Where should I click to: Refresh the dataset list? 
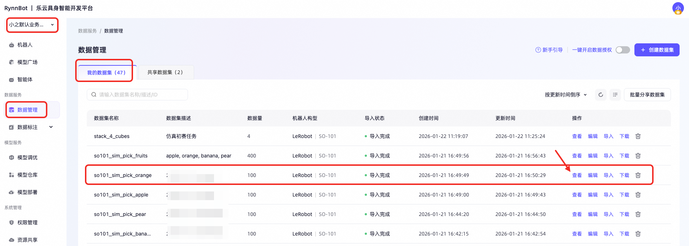[x=601, y=95]
